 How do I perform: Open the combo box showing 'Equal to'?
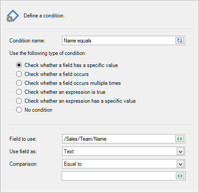pyautogui.click(x=124, y=164)
